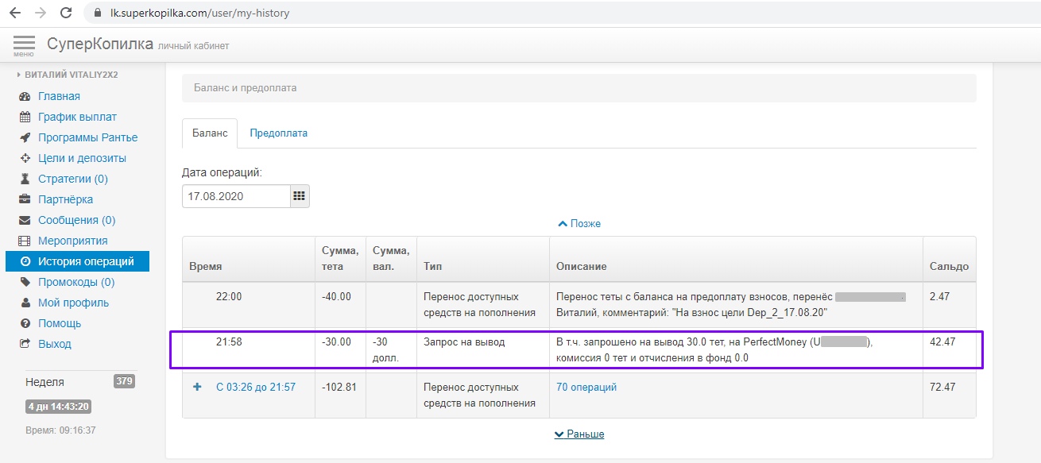Switch to the Баланс tab
The image size is (1041, 463).
[210, 133]
